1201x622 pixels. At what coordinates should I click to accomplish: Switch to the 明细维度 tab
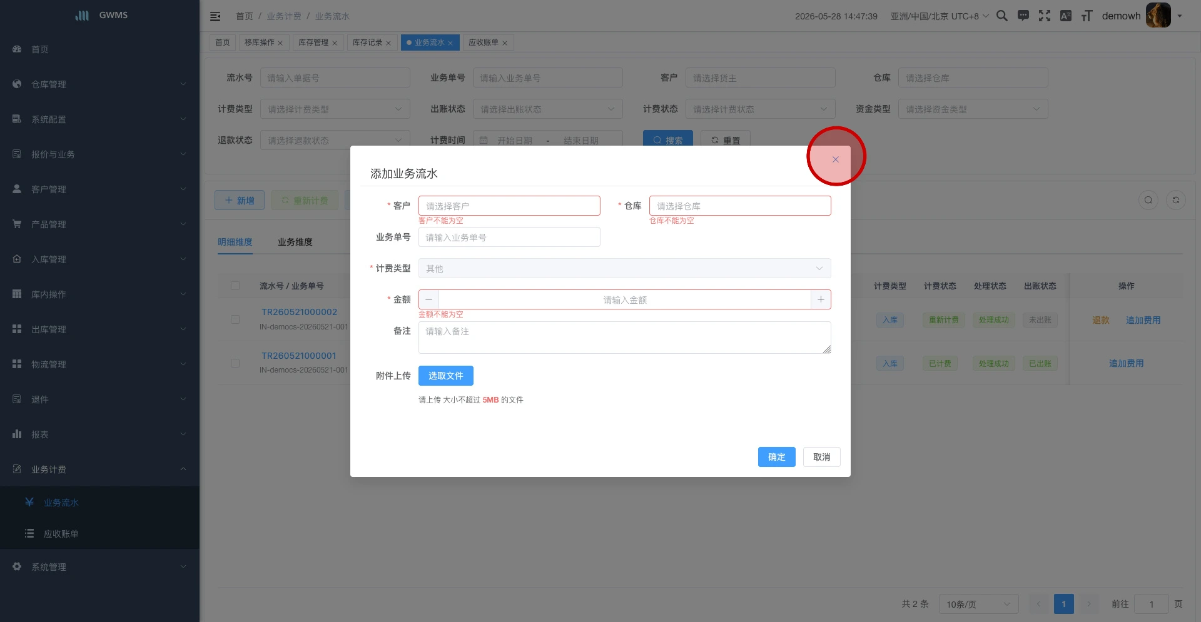(235, 242)
